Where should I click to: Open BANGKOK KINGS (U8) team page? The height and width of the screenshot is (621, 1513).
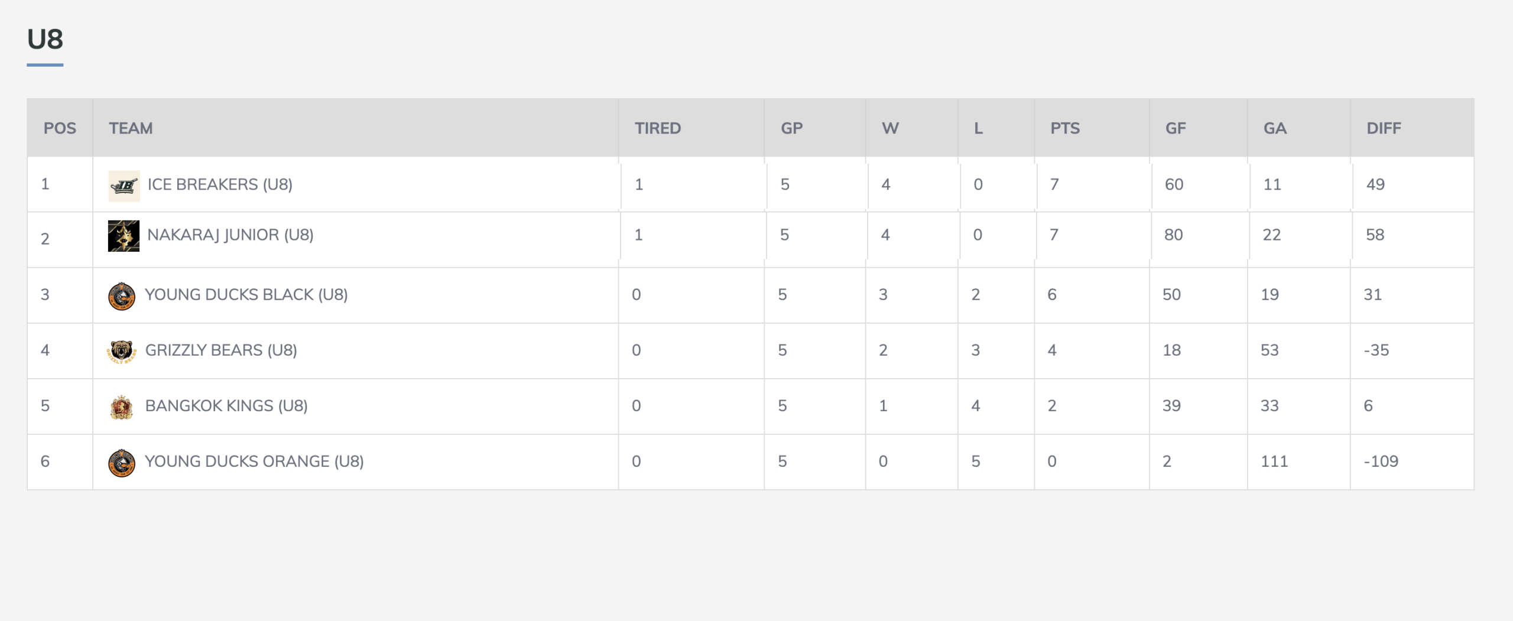(x=226, y=406)
